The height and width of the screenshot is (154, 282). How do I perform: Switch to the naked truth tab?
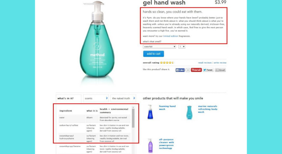[x=123, y=98]
